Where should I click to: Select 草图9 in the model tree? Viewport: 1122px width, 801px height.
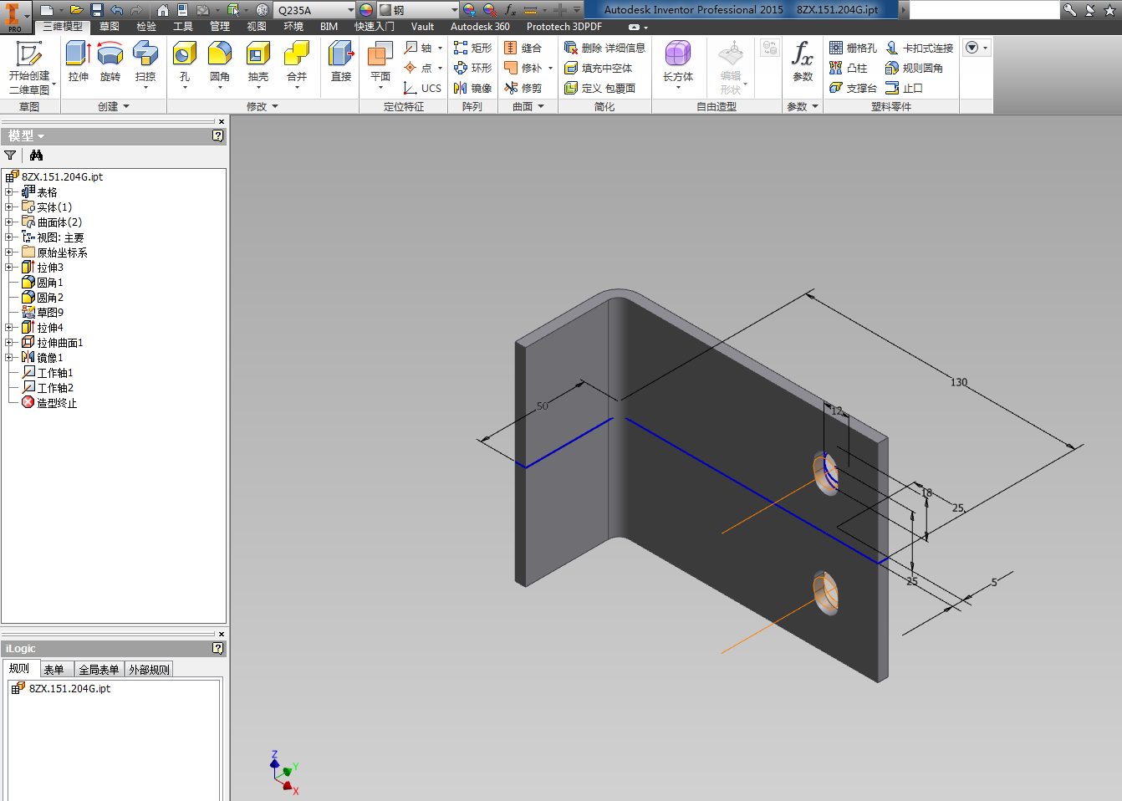[50, 313]
